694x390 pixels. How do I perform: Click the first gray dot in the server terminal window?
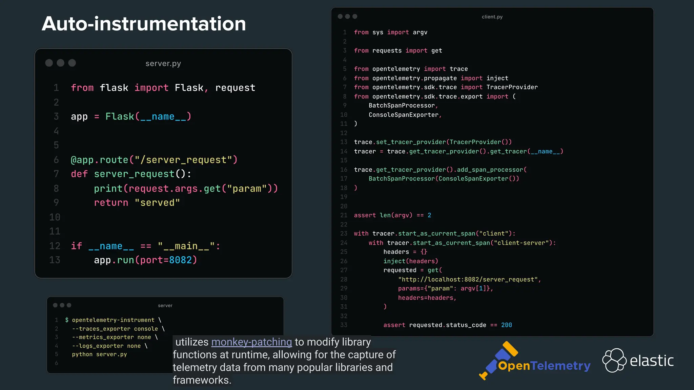click(55, 305)
